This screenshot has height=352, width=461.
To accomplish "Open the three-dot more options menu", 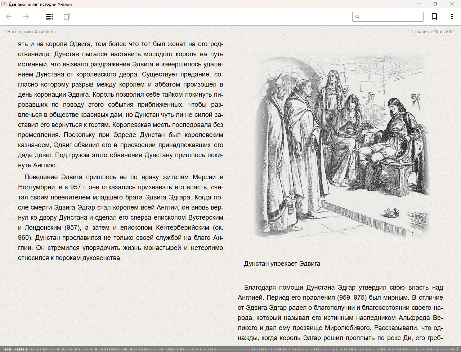I will point(452,17).
